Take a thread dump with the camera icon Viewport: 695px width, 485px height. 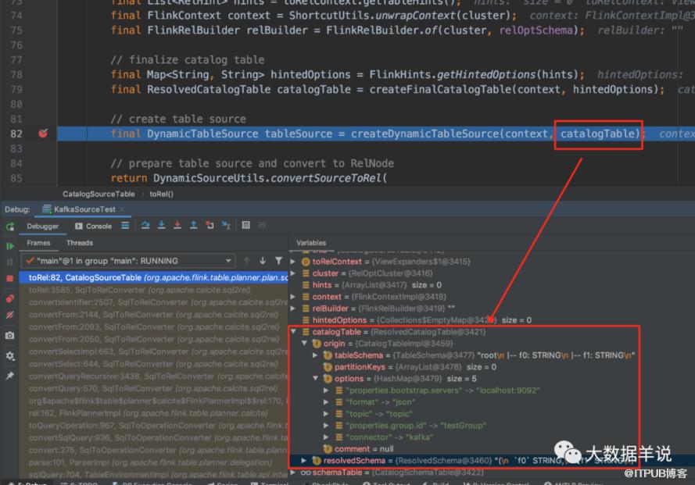(x=9, y=336)
